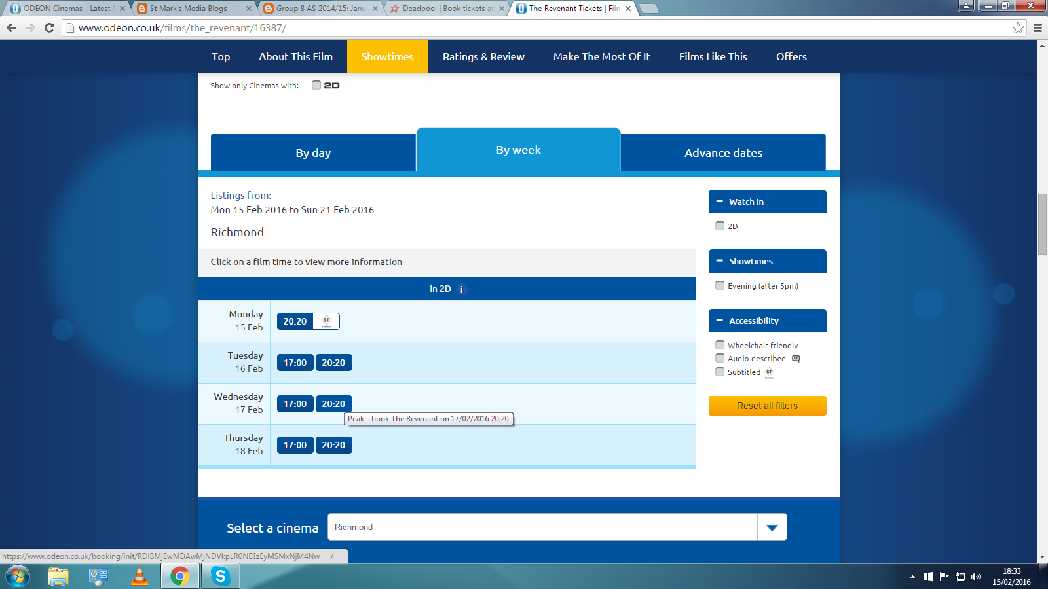This screenshot has width=1048, height=589.
Task: Click the browser Back arrow
Action: pos(11,27)
